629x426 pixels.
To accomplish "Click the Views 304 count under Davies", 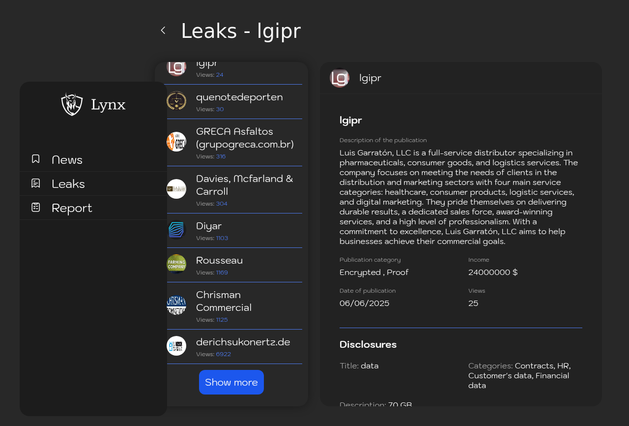I will click(x=212, y=204).
